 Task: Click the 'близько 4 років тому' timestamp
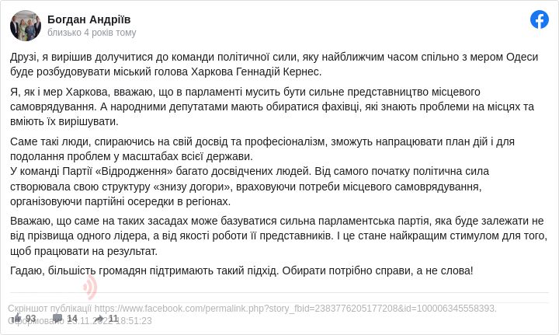[x=92, y=33]
